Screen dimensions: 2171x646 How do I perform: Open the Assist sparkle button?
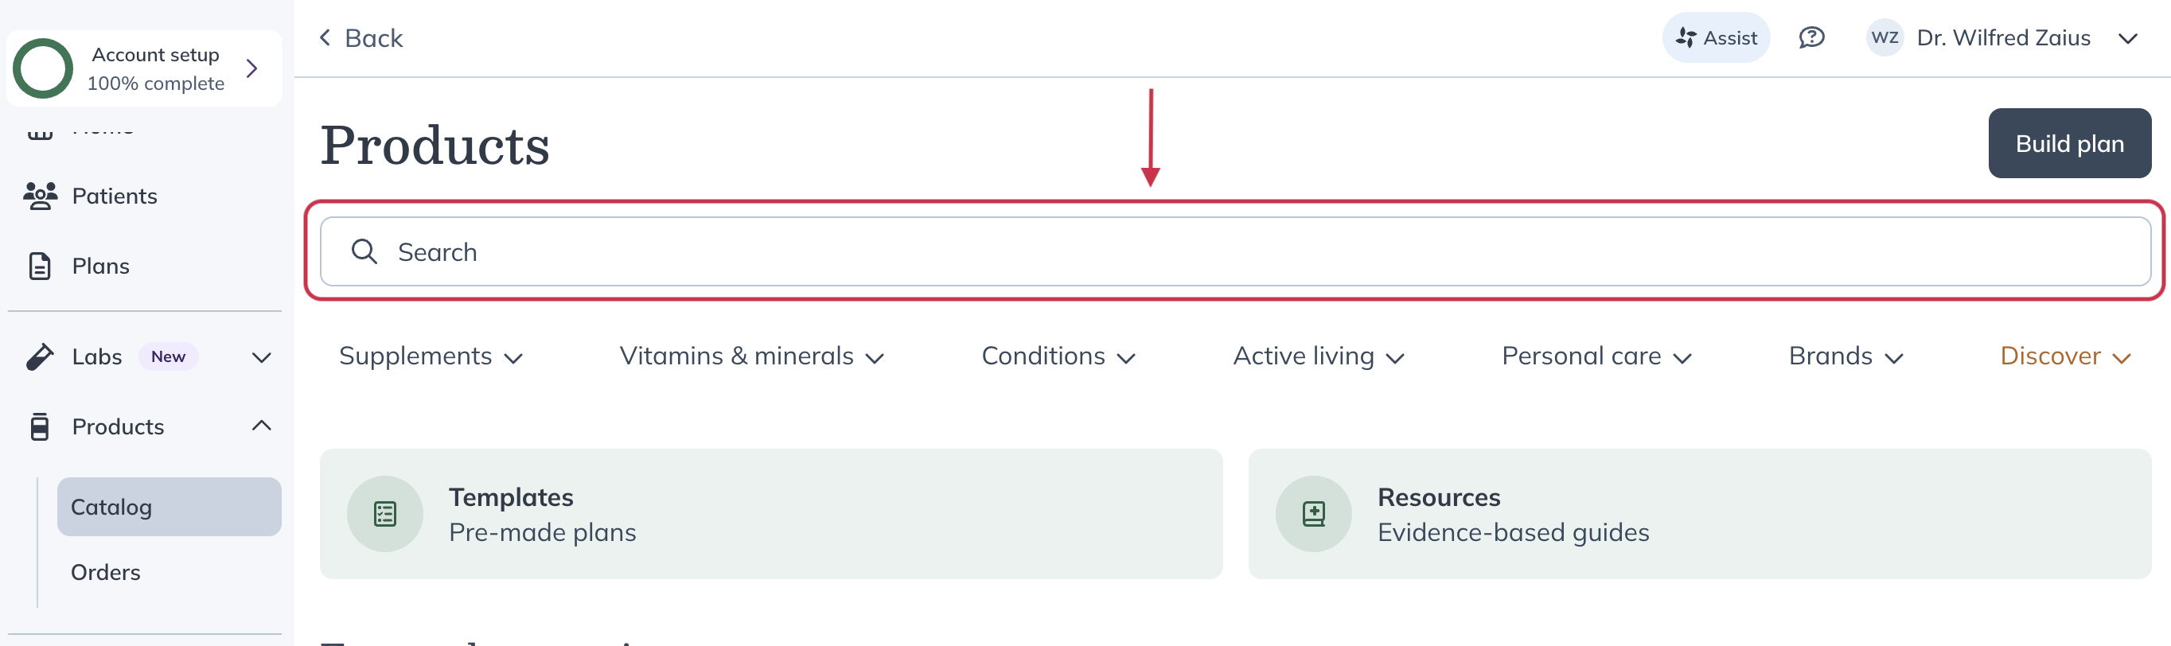coord(1716,38)
